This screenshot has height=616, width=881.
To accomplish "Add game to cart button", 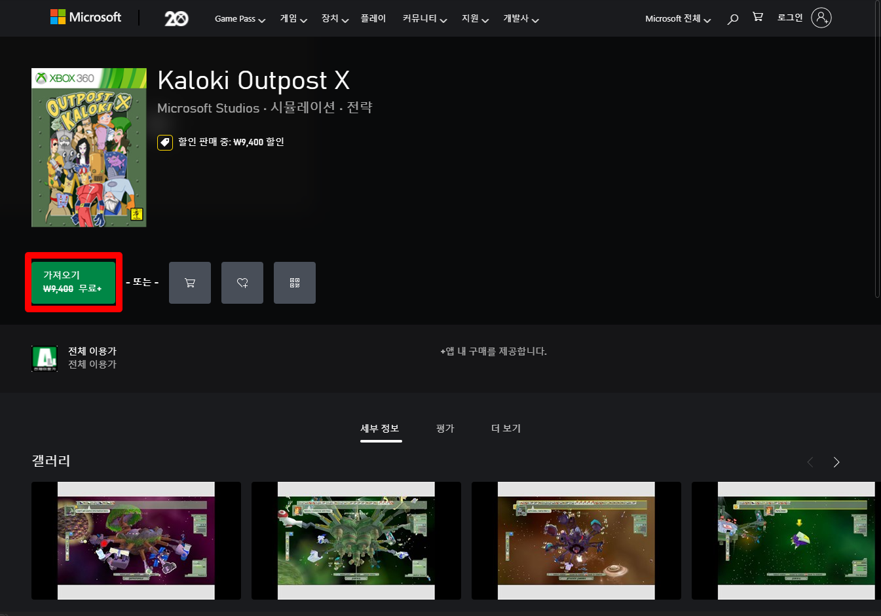I will pos(190,283).
